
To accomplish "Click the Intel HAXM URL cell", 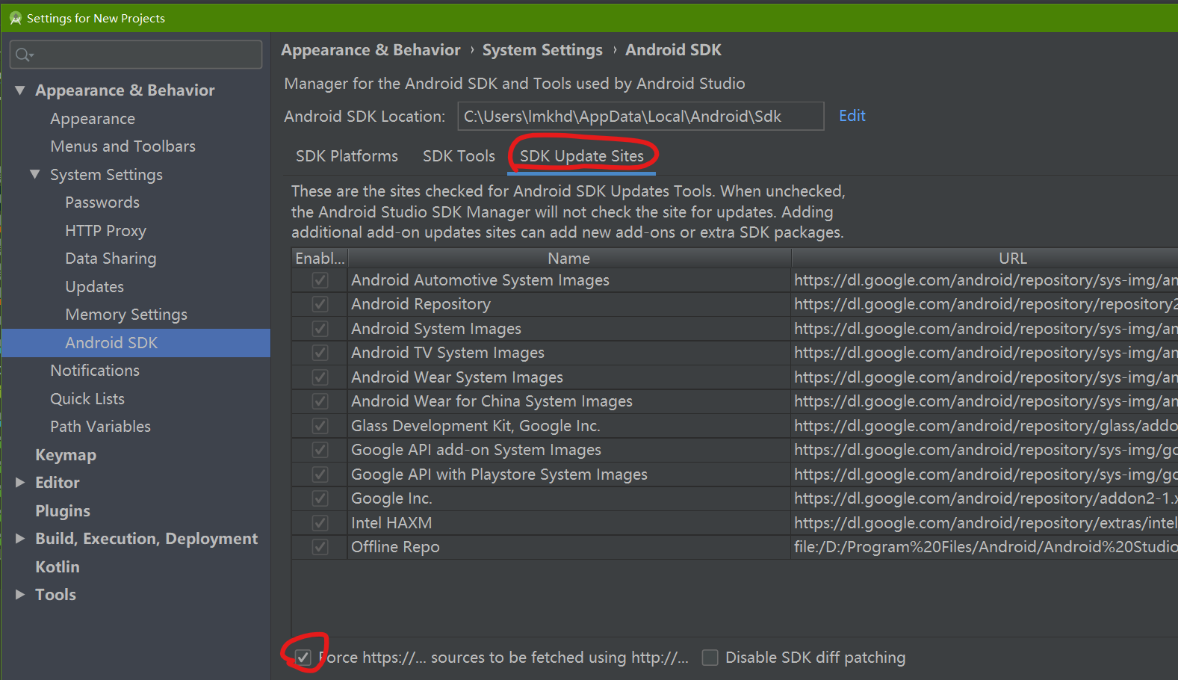I will click(985, 523).
